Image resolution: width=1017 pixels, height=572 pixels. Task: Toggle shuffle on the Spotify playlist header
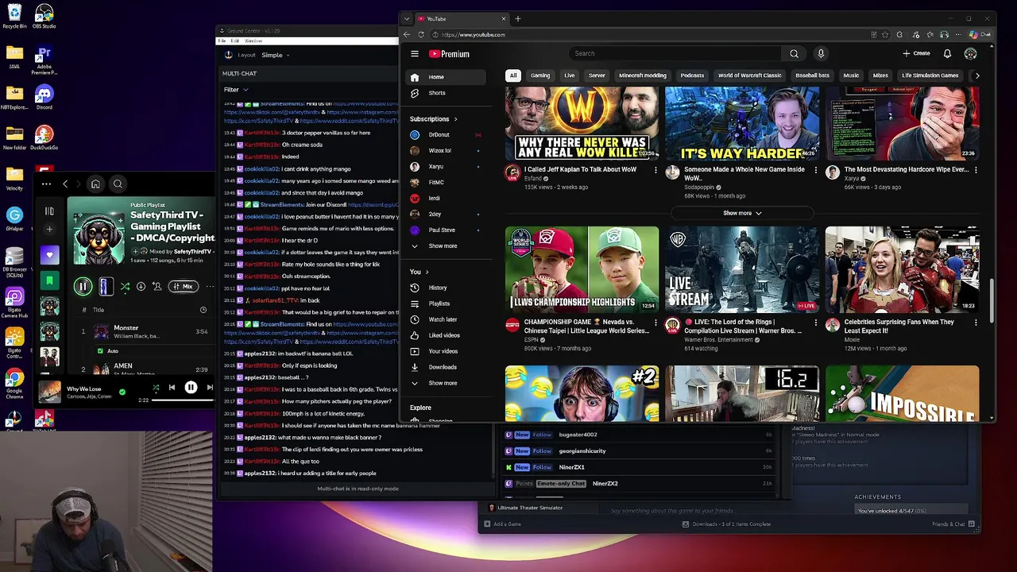(x=125, y=287)
